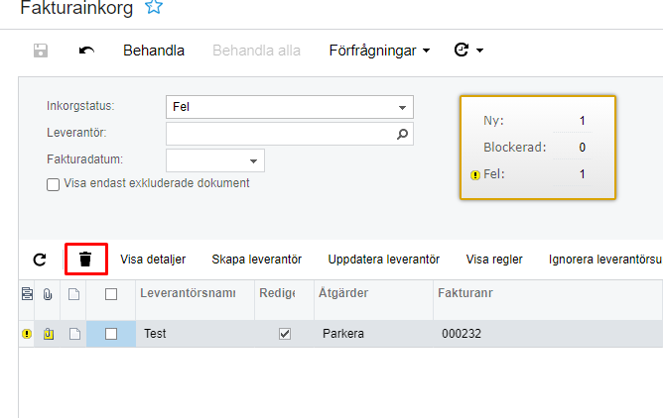Click Visa detaljer button
This screenshot has width=663, height=418.
[x=153, y=260]
